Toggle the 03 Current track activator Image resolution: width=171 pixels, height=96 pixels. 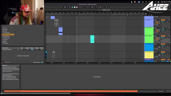163,36
